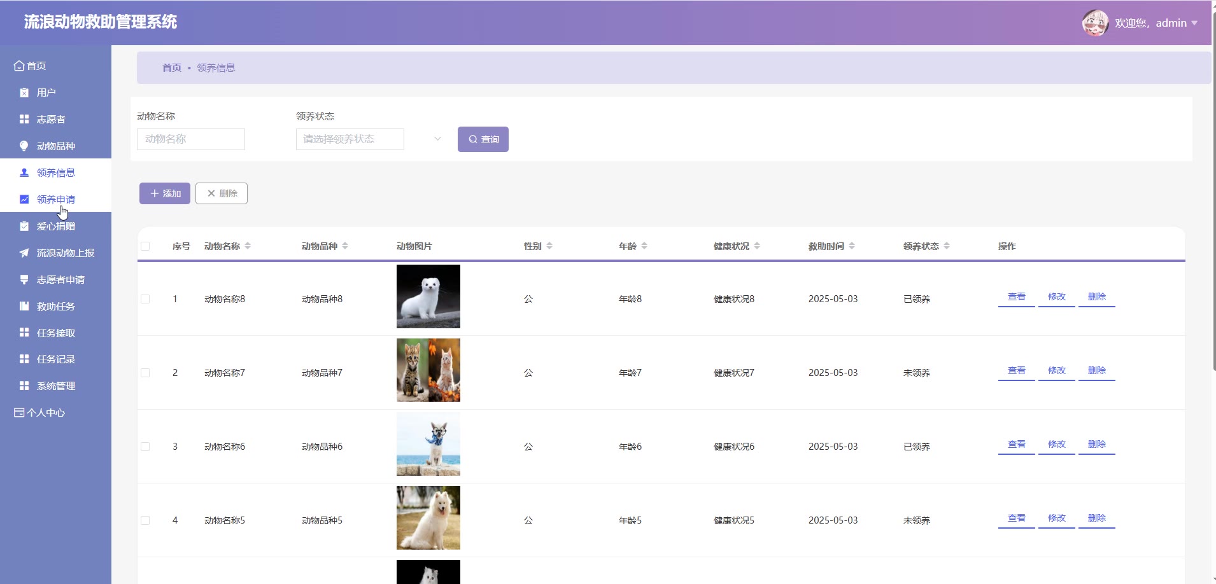1216x584 pixels.
Task: Toggle the select-all checkbox in table header
Action: pyautogui.click(x=145, y=246)
